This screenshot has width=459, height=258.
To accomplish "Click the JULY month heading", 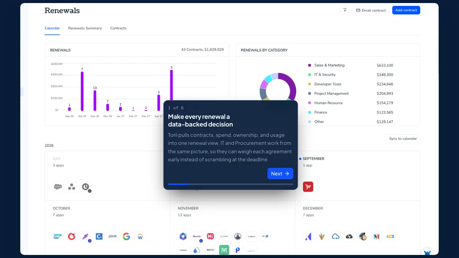I will tap(57, 159).
